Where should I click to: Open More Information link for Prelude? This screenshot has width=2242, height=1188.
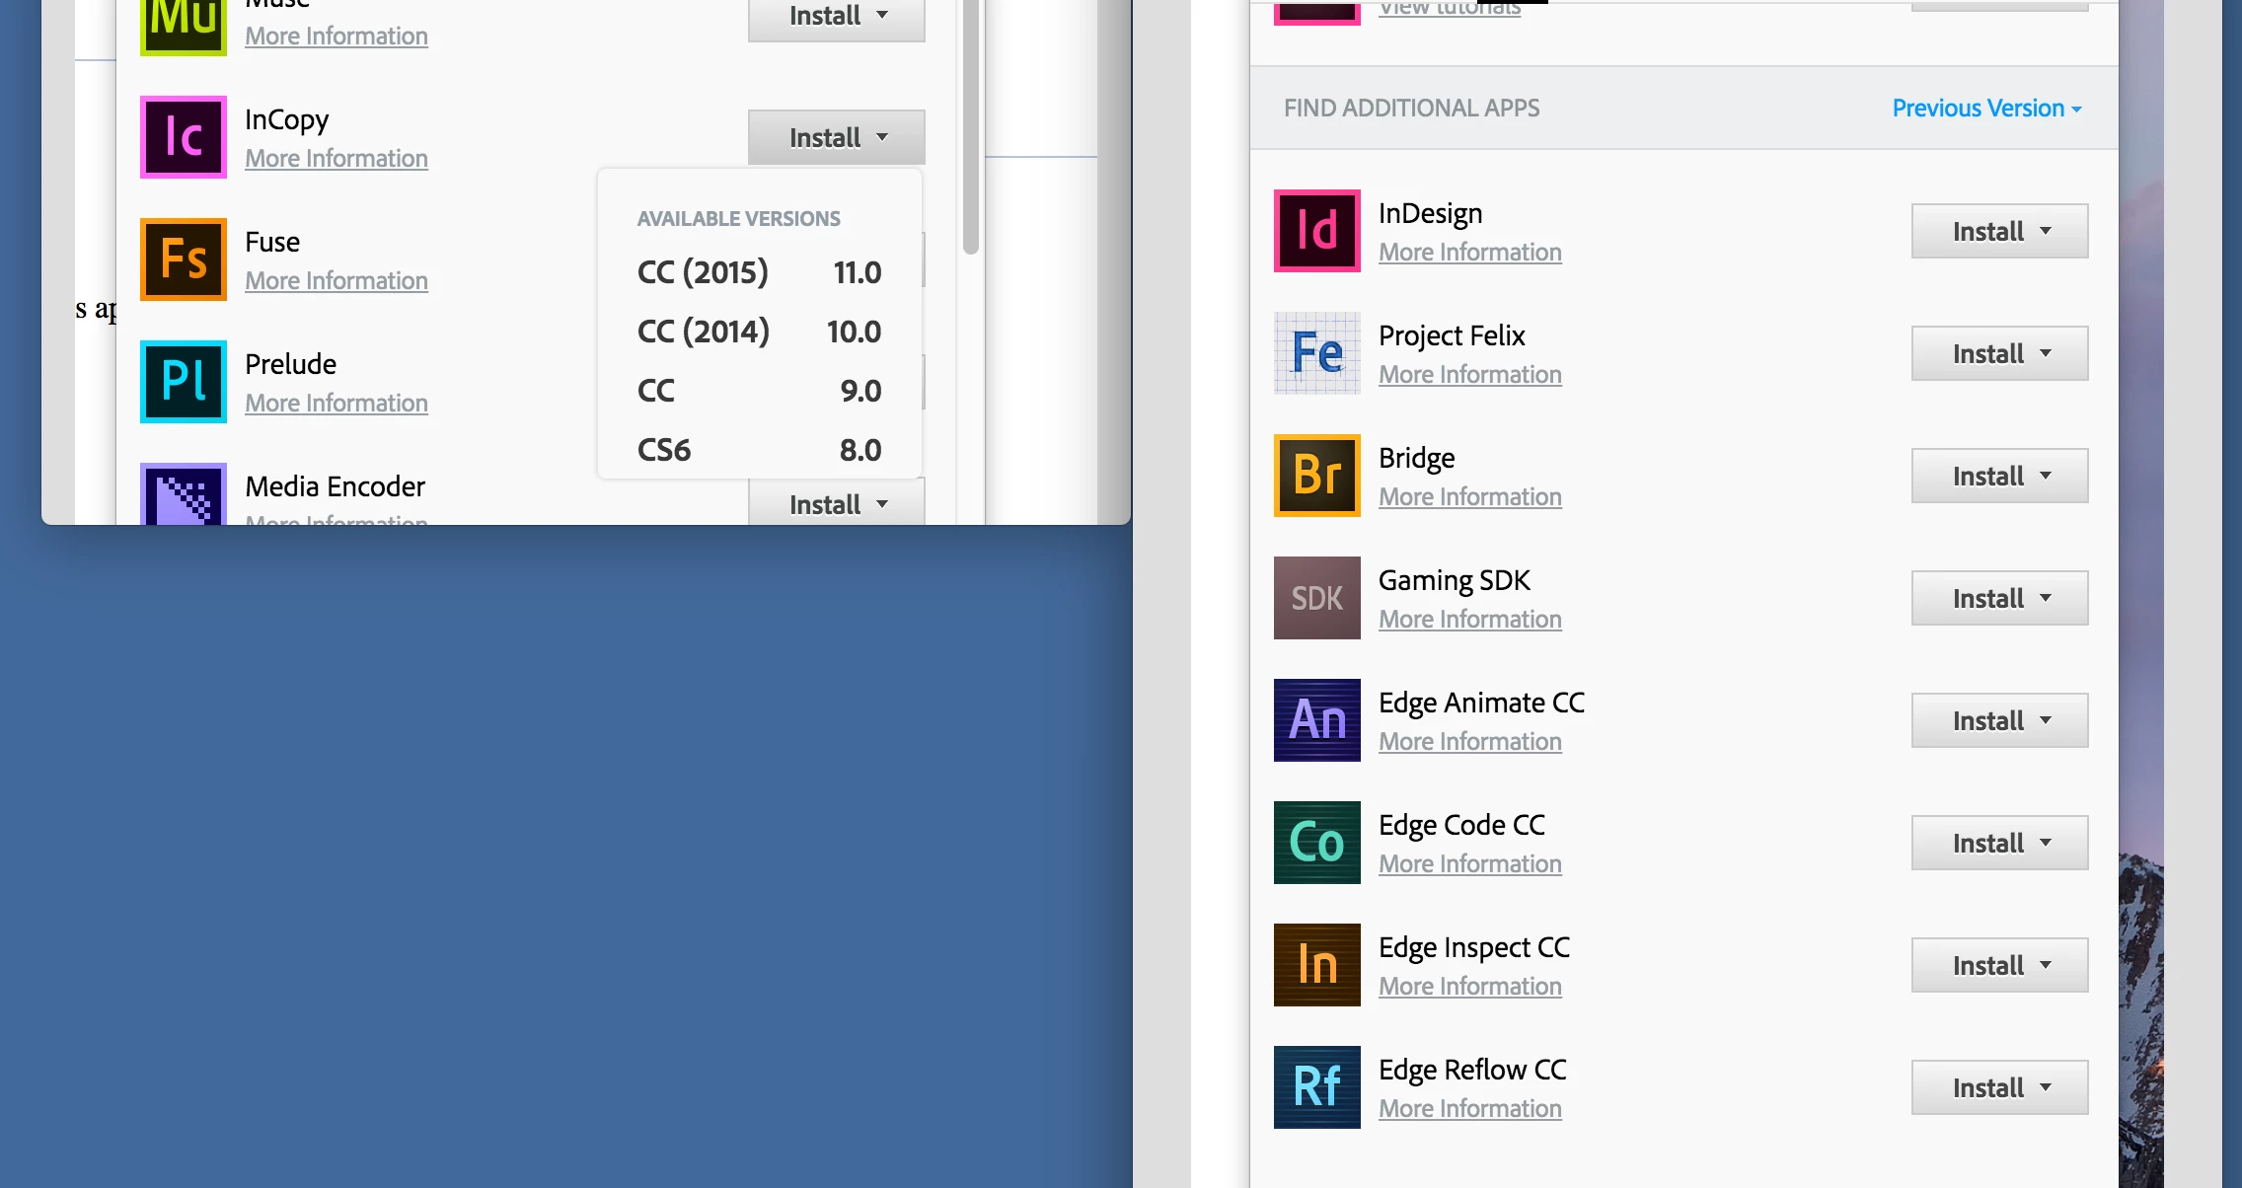tap(336, 404)
